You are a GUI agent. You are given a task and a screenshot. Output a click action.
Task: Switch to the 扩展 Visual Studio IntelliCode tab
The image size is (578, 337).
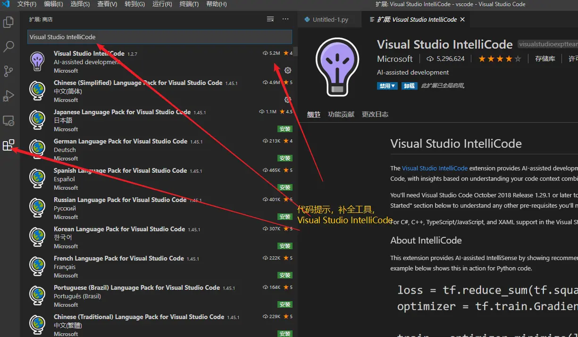coord(417,19)
